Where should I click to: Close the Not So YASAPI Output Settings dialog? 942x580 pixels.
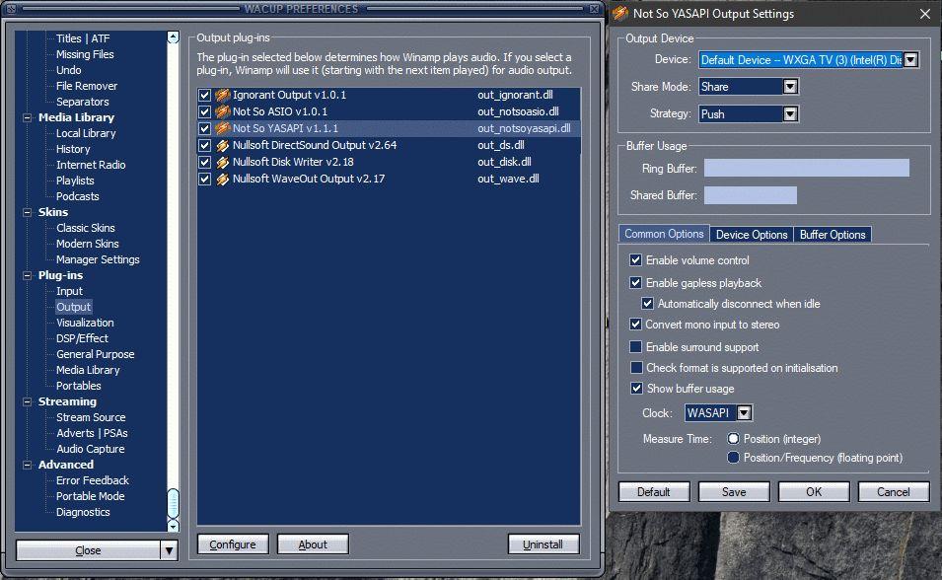[x=925, y=14]
